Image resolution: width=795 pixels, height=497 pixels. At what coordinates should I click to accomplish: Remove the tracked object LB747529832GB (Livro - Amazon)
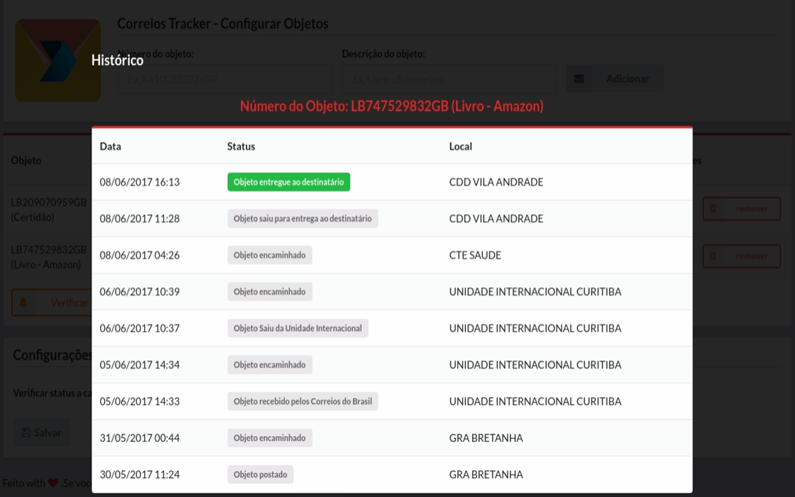(x=742, y=255)
